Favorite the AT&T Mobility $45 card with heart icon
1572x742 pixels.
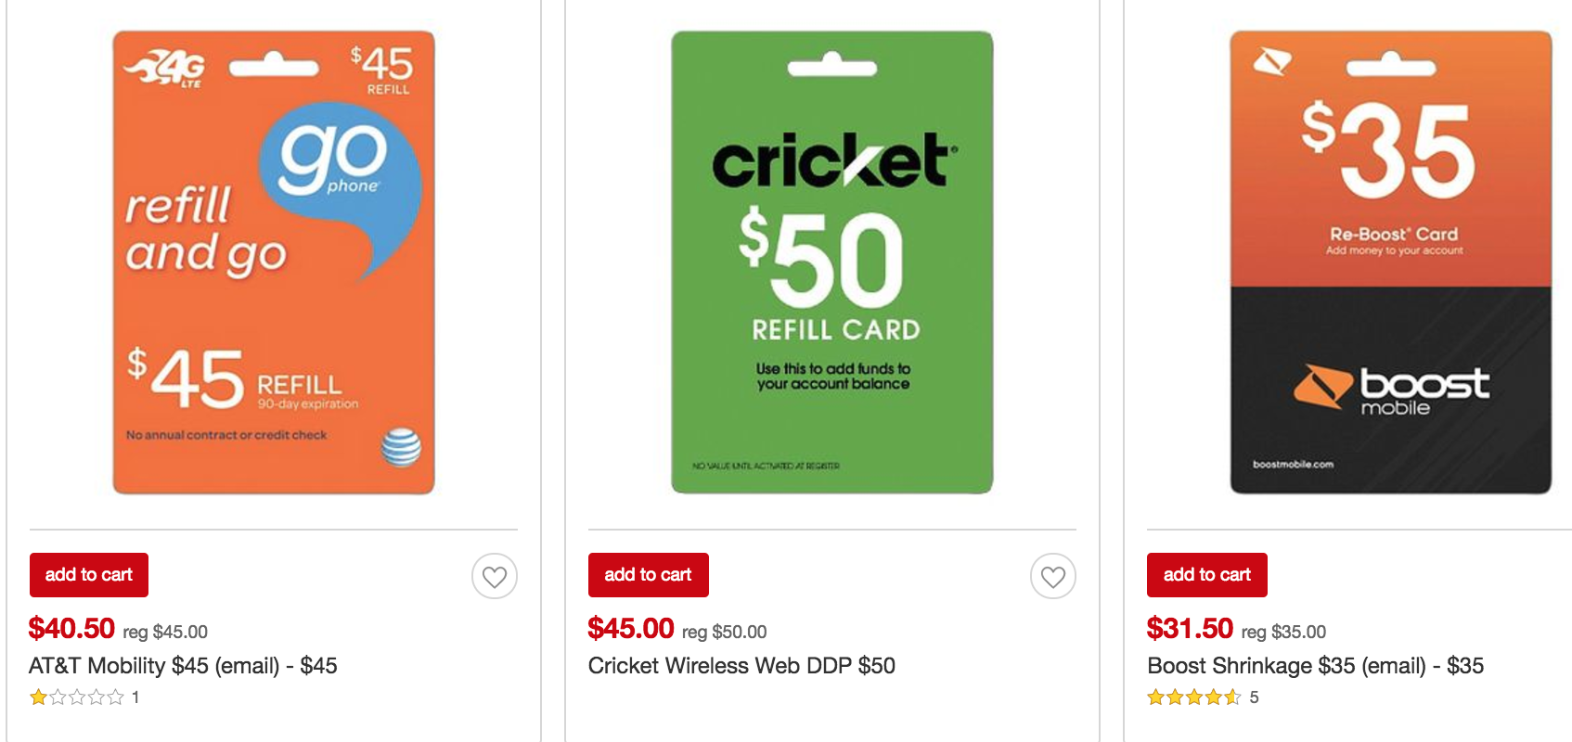tap(495, 577)
